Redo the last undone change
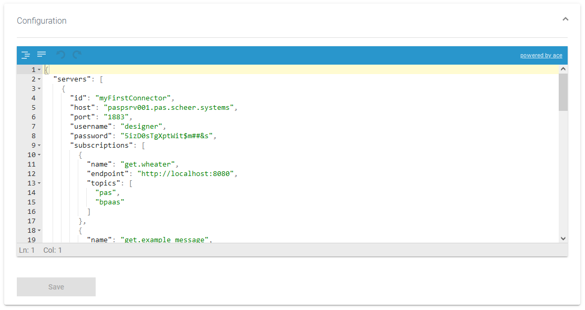 pyautogui.click(x=77, y=55)
